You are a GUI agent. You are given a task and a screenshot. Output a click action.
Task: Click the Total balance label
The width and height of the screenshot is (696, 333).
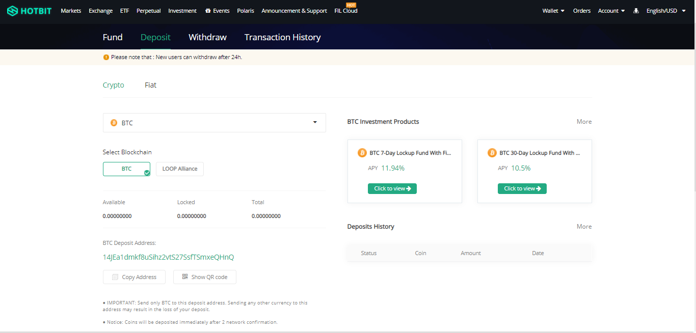pyautogui.click(x=258, y=202)
